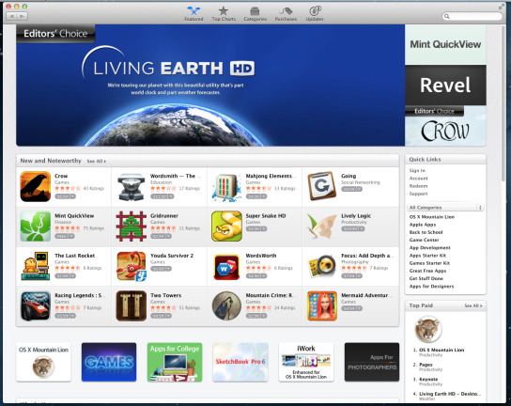Open Apps for Designers quick link
Image resolution: width=511 pixels, height=406 pixels.
pos(431,287)
